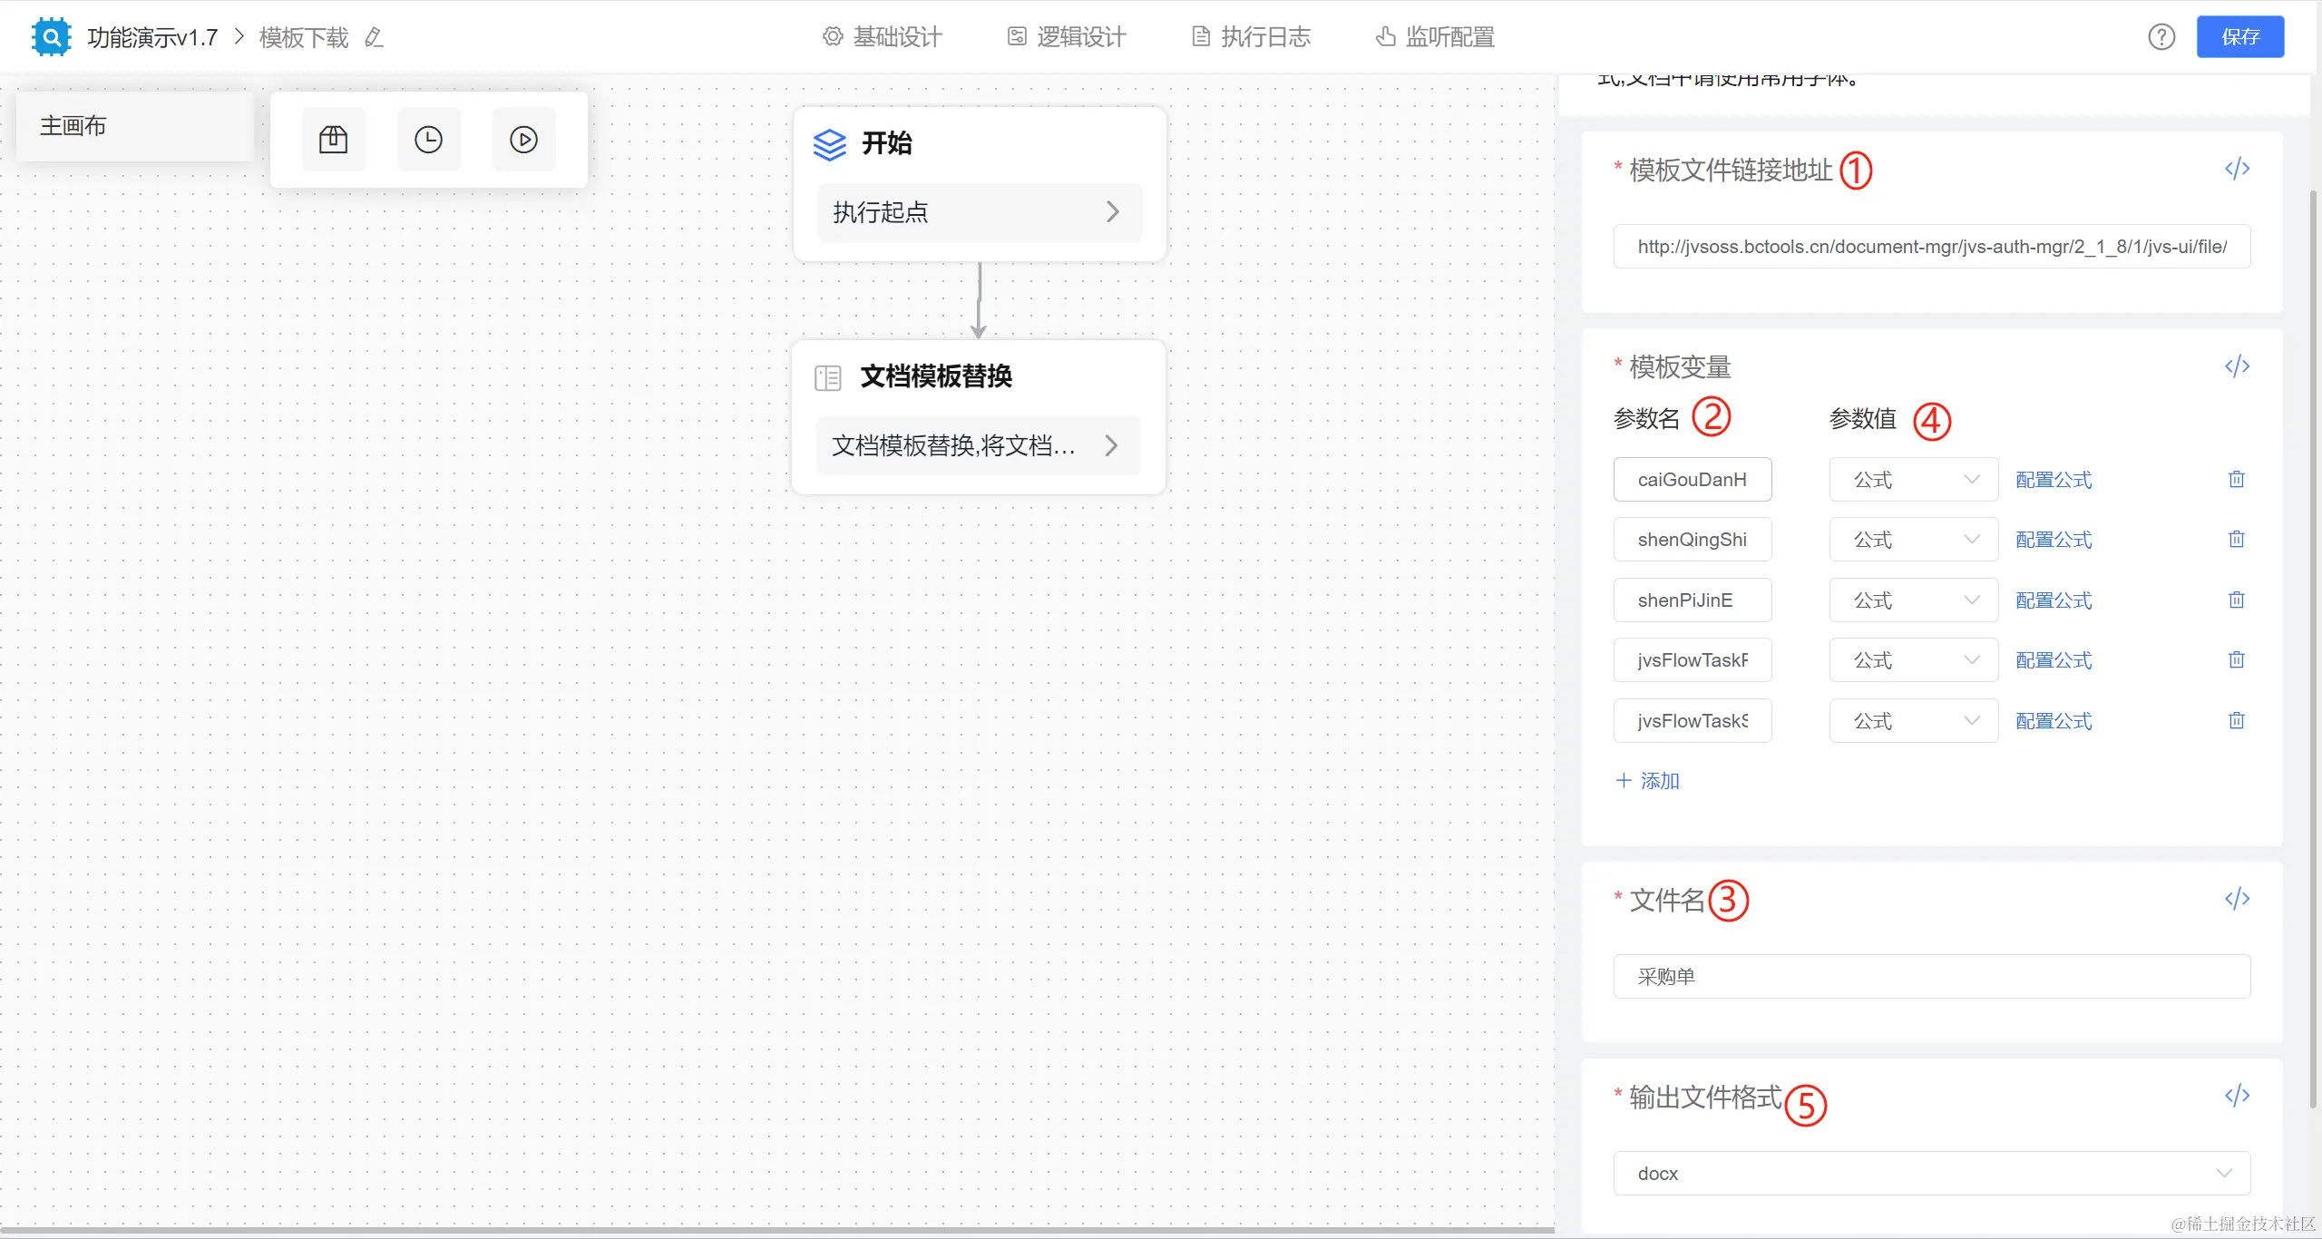Open the help question mark icon
This screenshot has width=2322, height=1239.
(x=2161, y=37)
